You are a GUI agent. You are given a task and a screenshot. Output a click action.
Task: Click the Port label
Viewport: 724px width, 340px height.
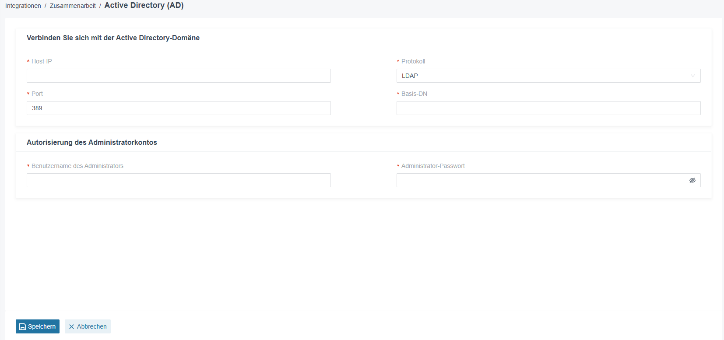[x=37, y=94]
